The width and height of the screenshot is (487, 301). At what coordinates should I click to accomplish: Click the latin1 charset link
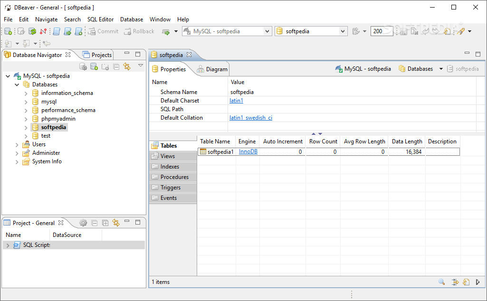pos(236,101)
